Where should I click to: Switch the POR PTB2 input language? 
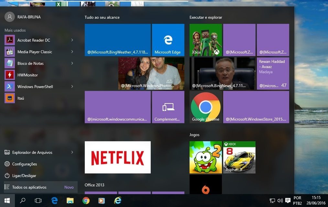pos(298,201)
